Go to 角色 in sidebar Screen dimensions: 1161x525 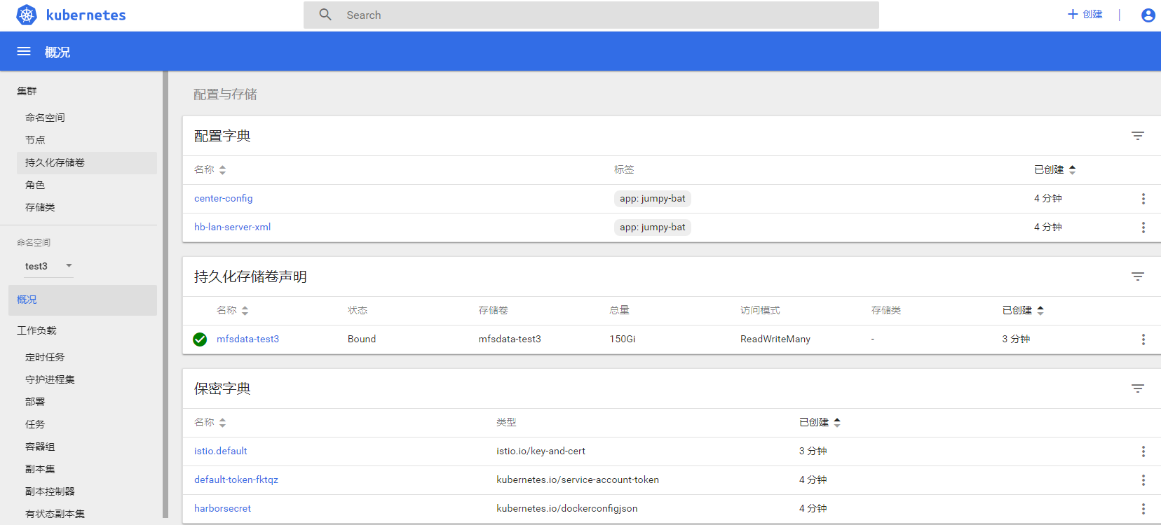point(35,185)
